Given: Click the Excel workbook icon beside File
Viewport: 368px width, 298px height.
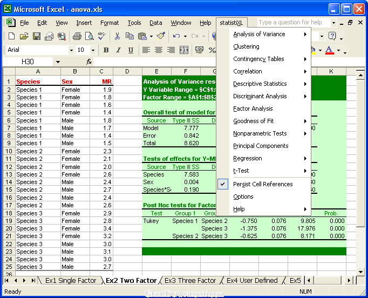Looking at the screenshot, I should [x=11, y=23].
